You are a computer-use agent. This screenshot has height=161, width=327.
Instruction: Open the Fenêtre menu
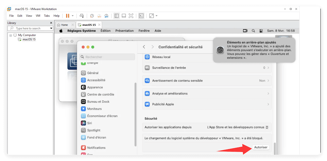tap(144, 31)
